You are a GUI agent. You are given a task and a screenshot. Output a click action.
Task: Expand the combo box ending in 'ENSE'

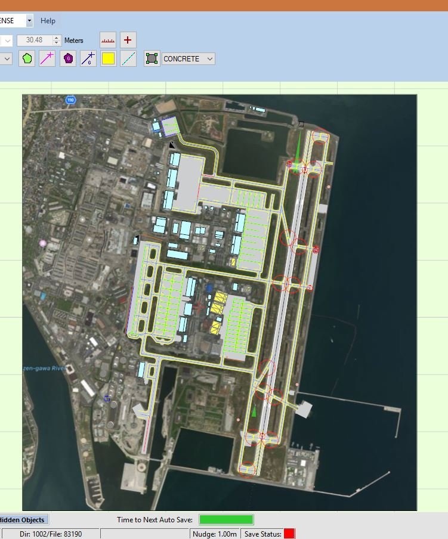pyautogui.click(x=29, y=21)
